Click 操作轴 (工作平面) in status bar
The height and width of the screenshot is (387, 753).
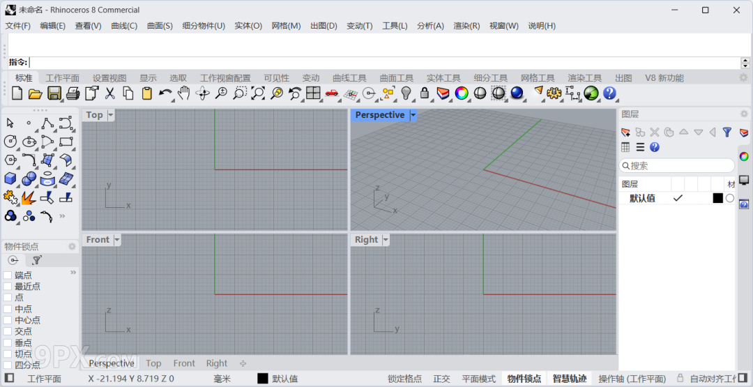tap(632, 379)
